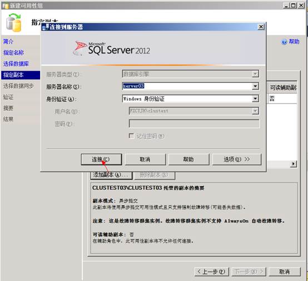Click the 可读辅助副本: 否 summary text
Viewport: 308px width, 281px height.
point(113,234)
